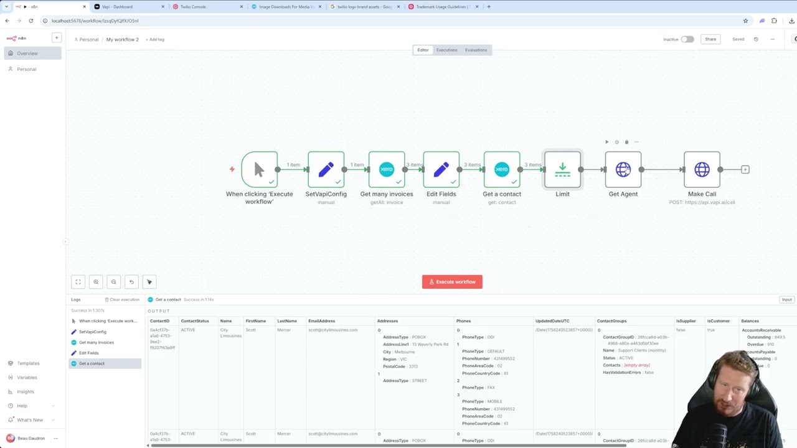This screenshot has height=448, width=797.
Task: Click Clear execution in logs
Action: (122, 299)
